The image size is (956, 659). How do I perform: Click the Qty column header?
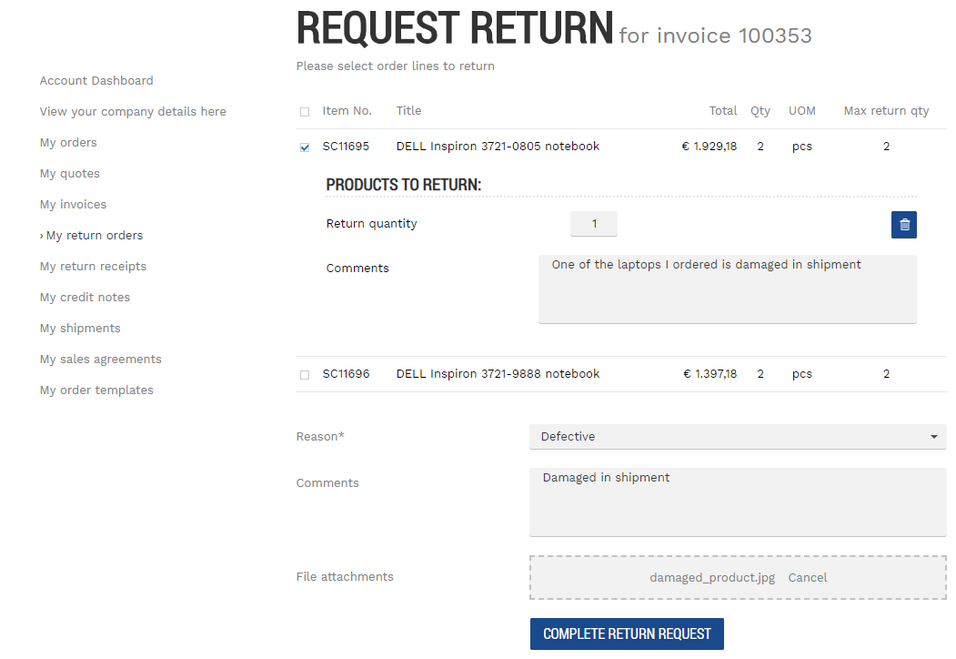pos(760,111)
